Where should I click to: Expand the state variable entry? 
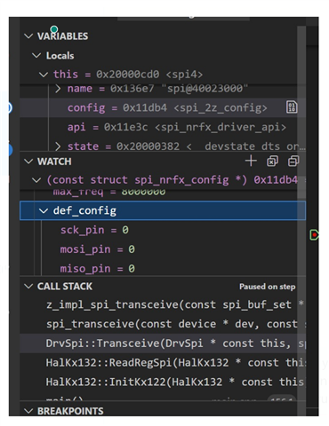coord(58,146)
